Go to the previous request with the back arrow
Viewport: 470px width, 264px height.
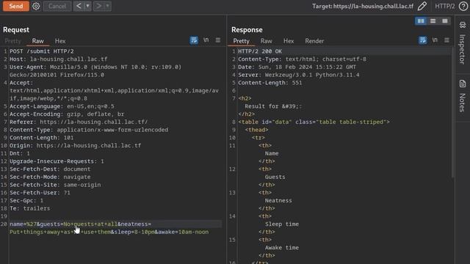(x=79, y=6)
